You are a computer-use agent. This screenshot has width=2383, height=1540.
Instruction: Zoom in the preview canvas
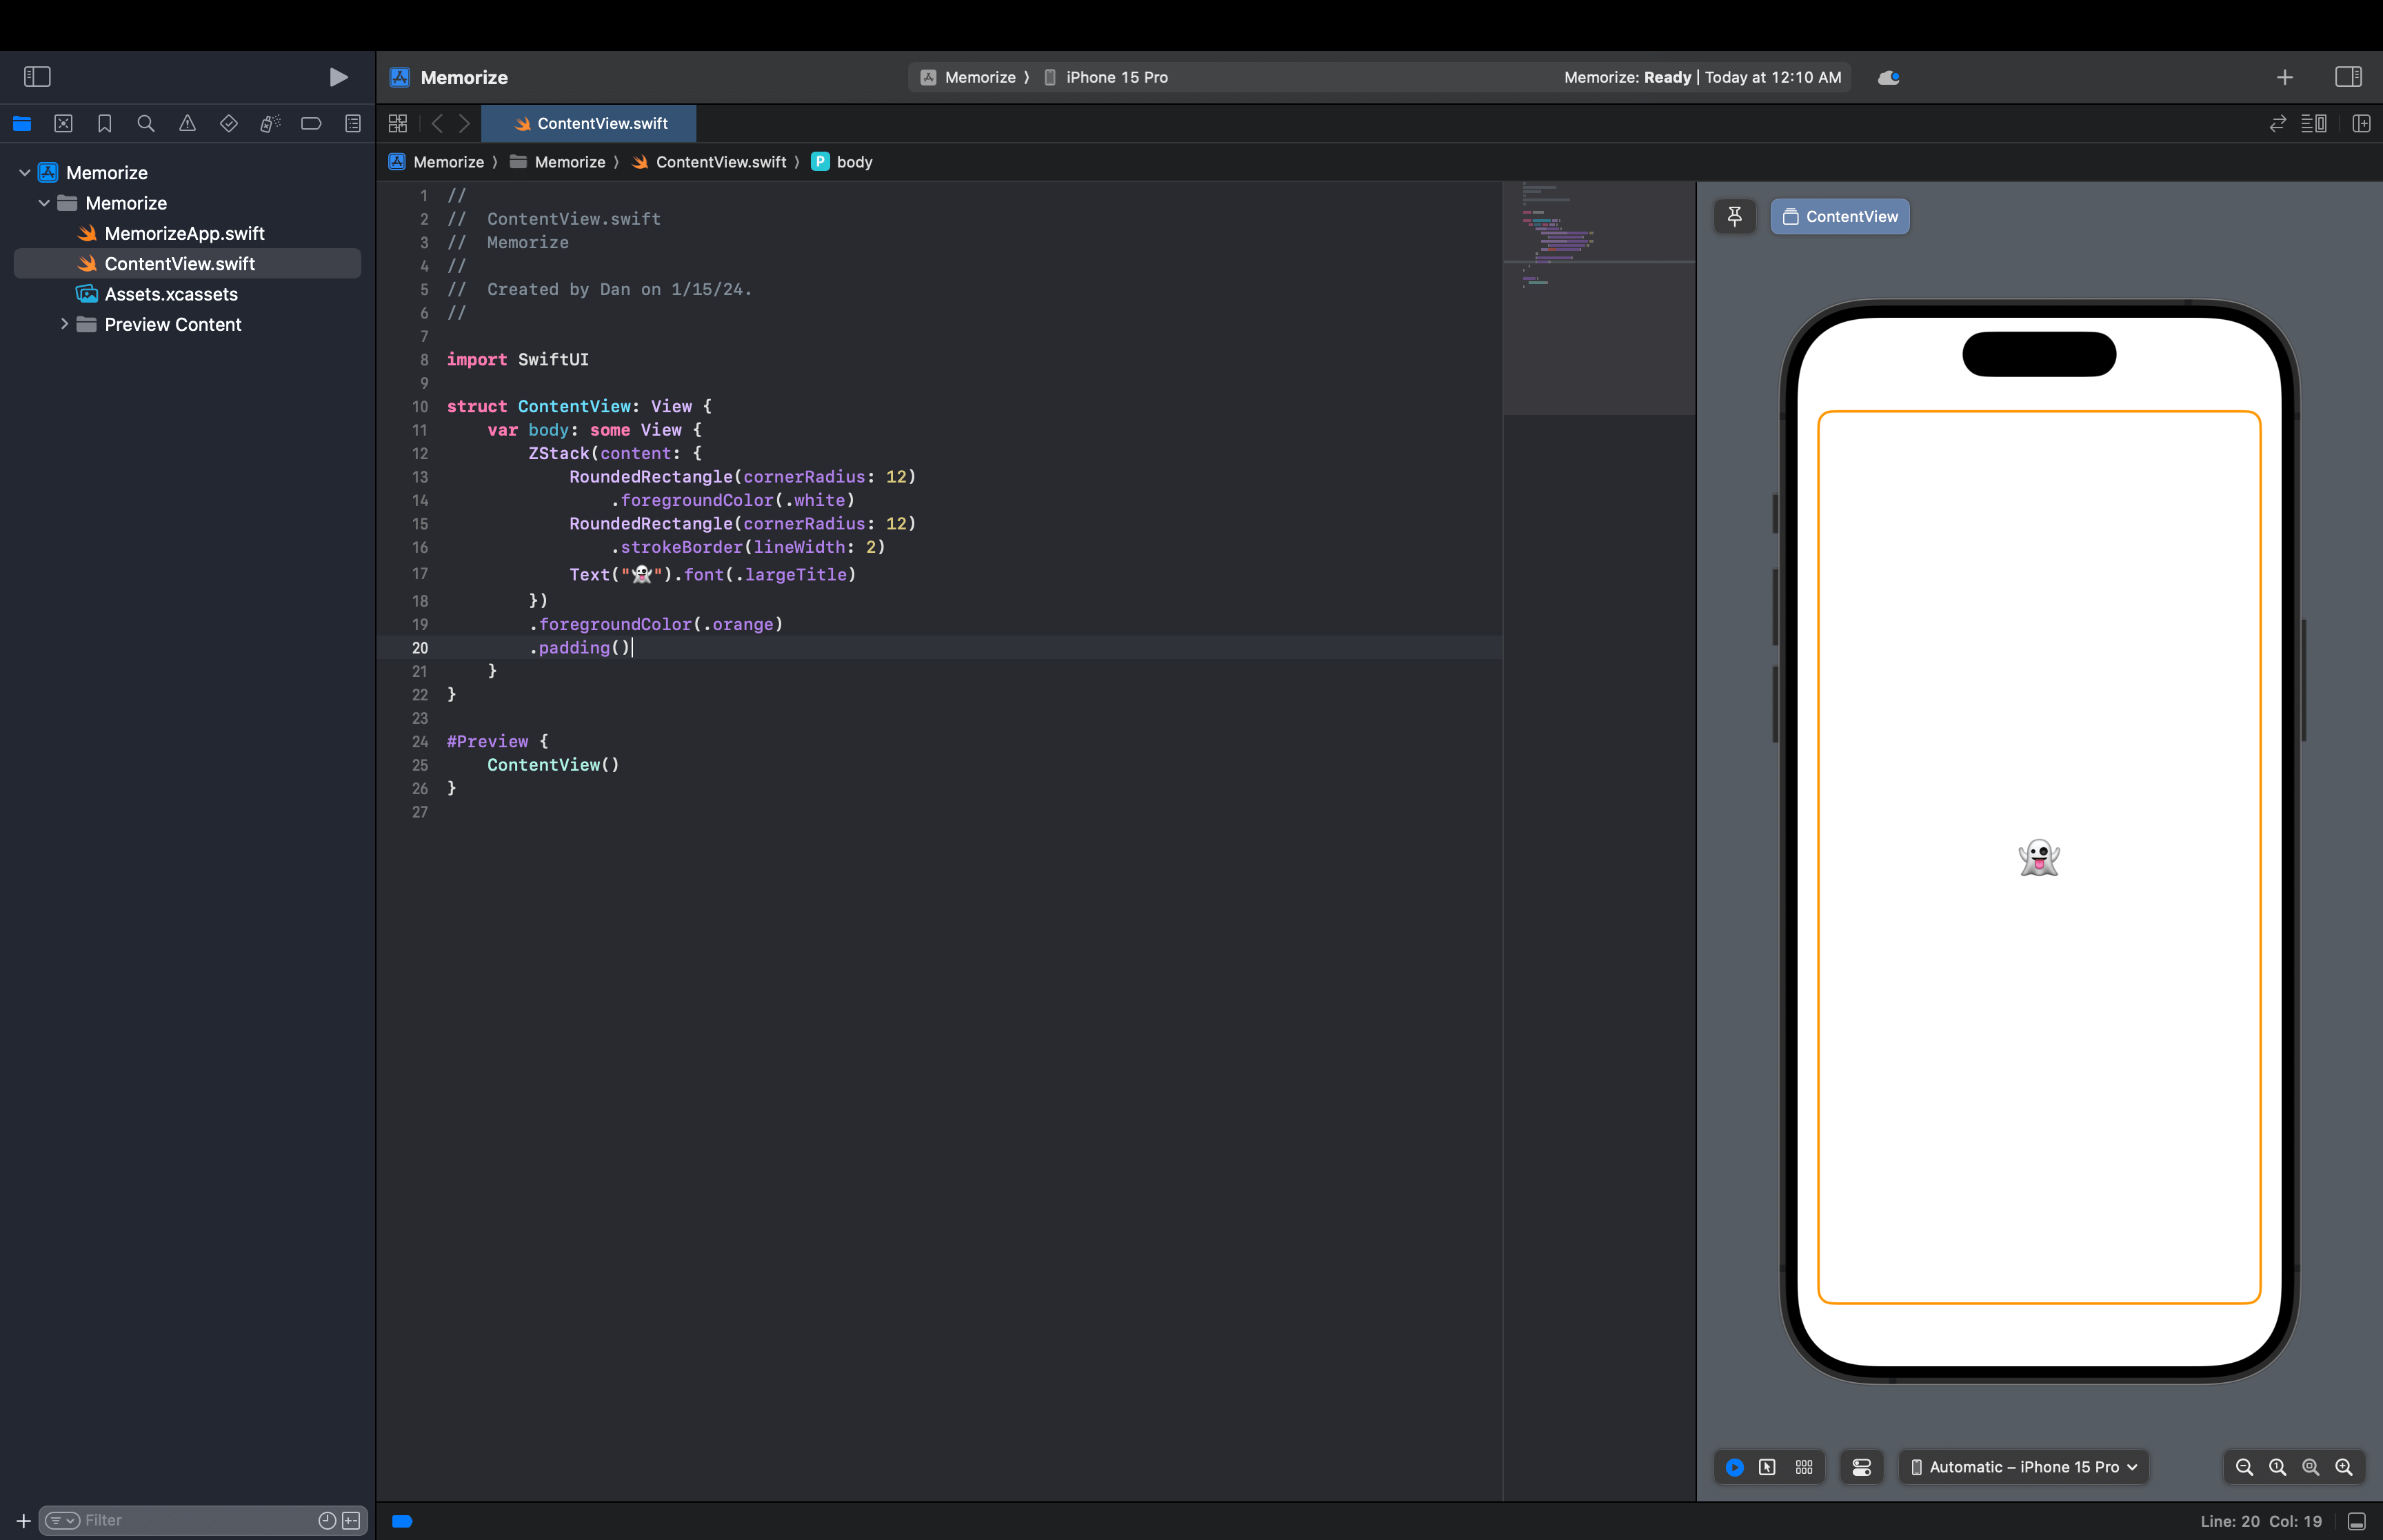click(2344, 1467)
